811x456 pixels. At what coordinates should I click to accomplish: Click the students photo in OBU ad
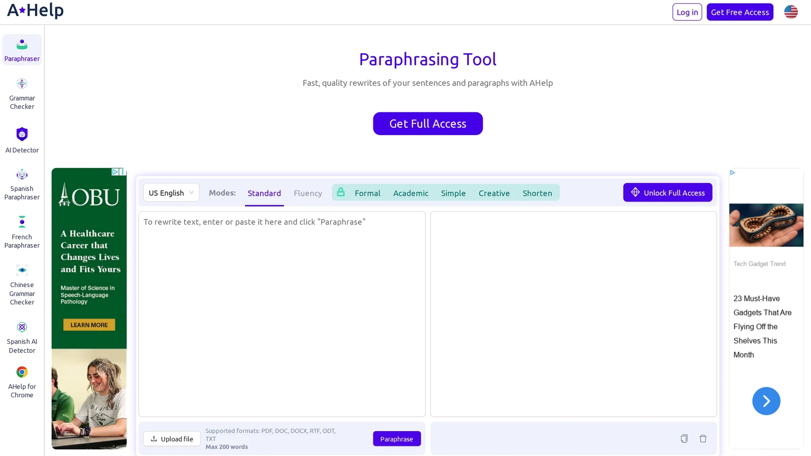click(x=89, y=399)
